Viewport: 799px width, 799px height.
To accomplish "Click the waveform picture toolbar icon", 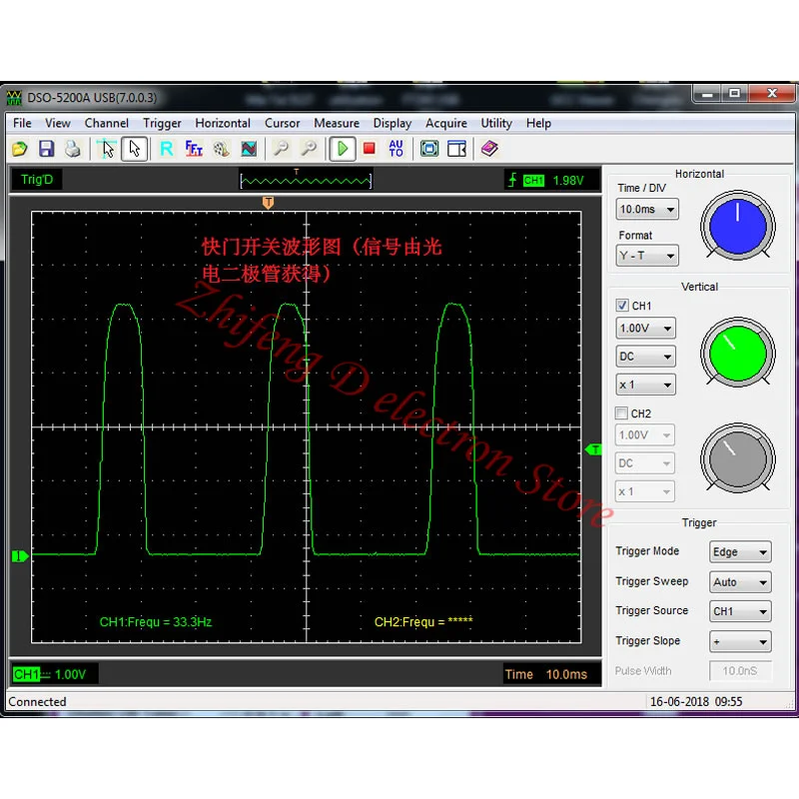I will (x=249, y=149).
